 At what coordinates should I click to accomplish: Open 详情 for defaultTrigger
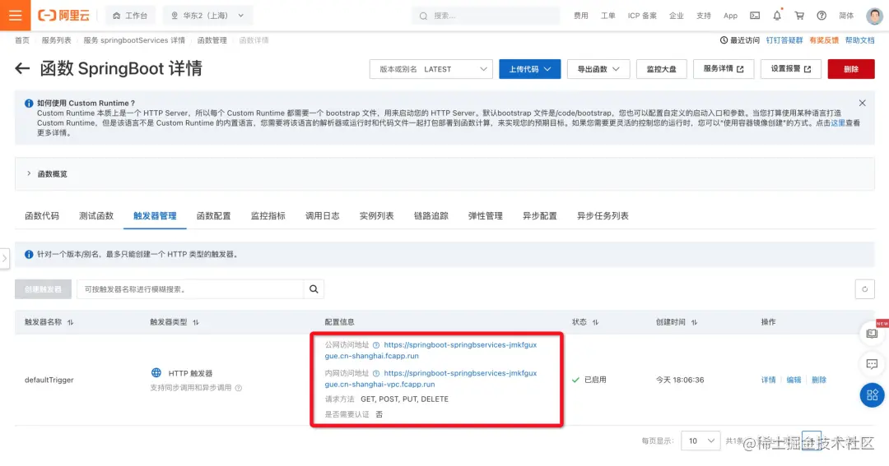[x=768, y=380]
